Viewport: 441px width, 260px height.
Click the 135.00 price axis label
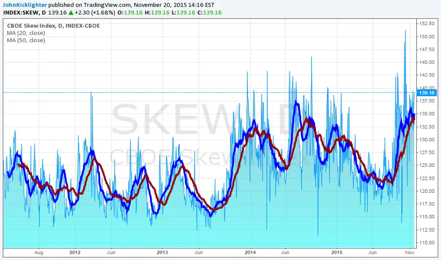427,114
